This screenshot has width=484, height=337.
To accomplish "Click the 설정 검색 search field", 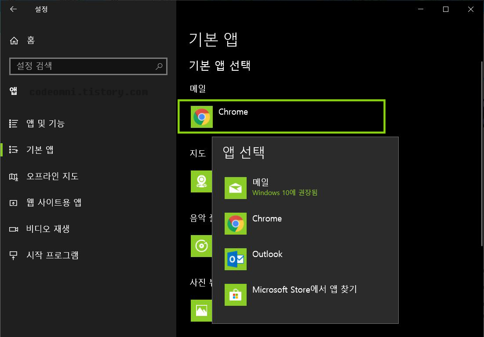I will [88, 66].
